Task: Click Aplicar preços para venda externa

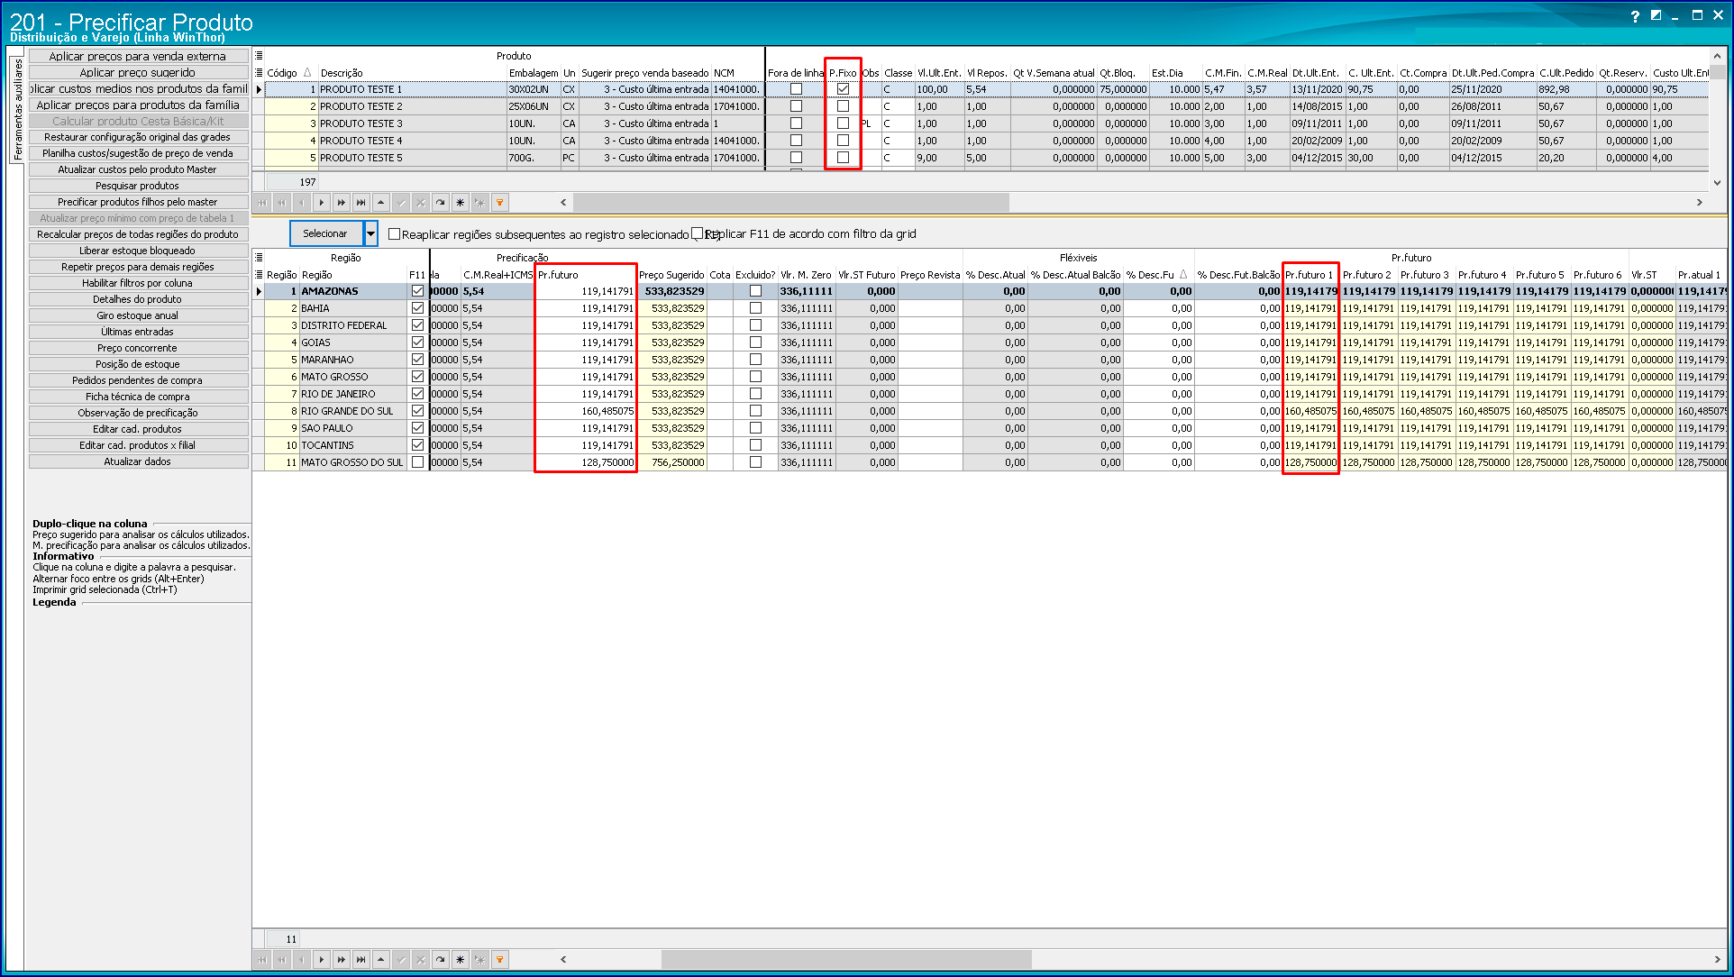Action: pos(138,56)
